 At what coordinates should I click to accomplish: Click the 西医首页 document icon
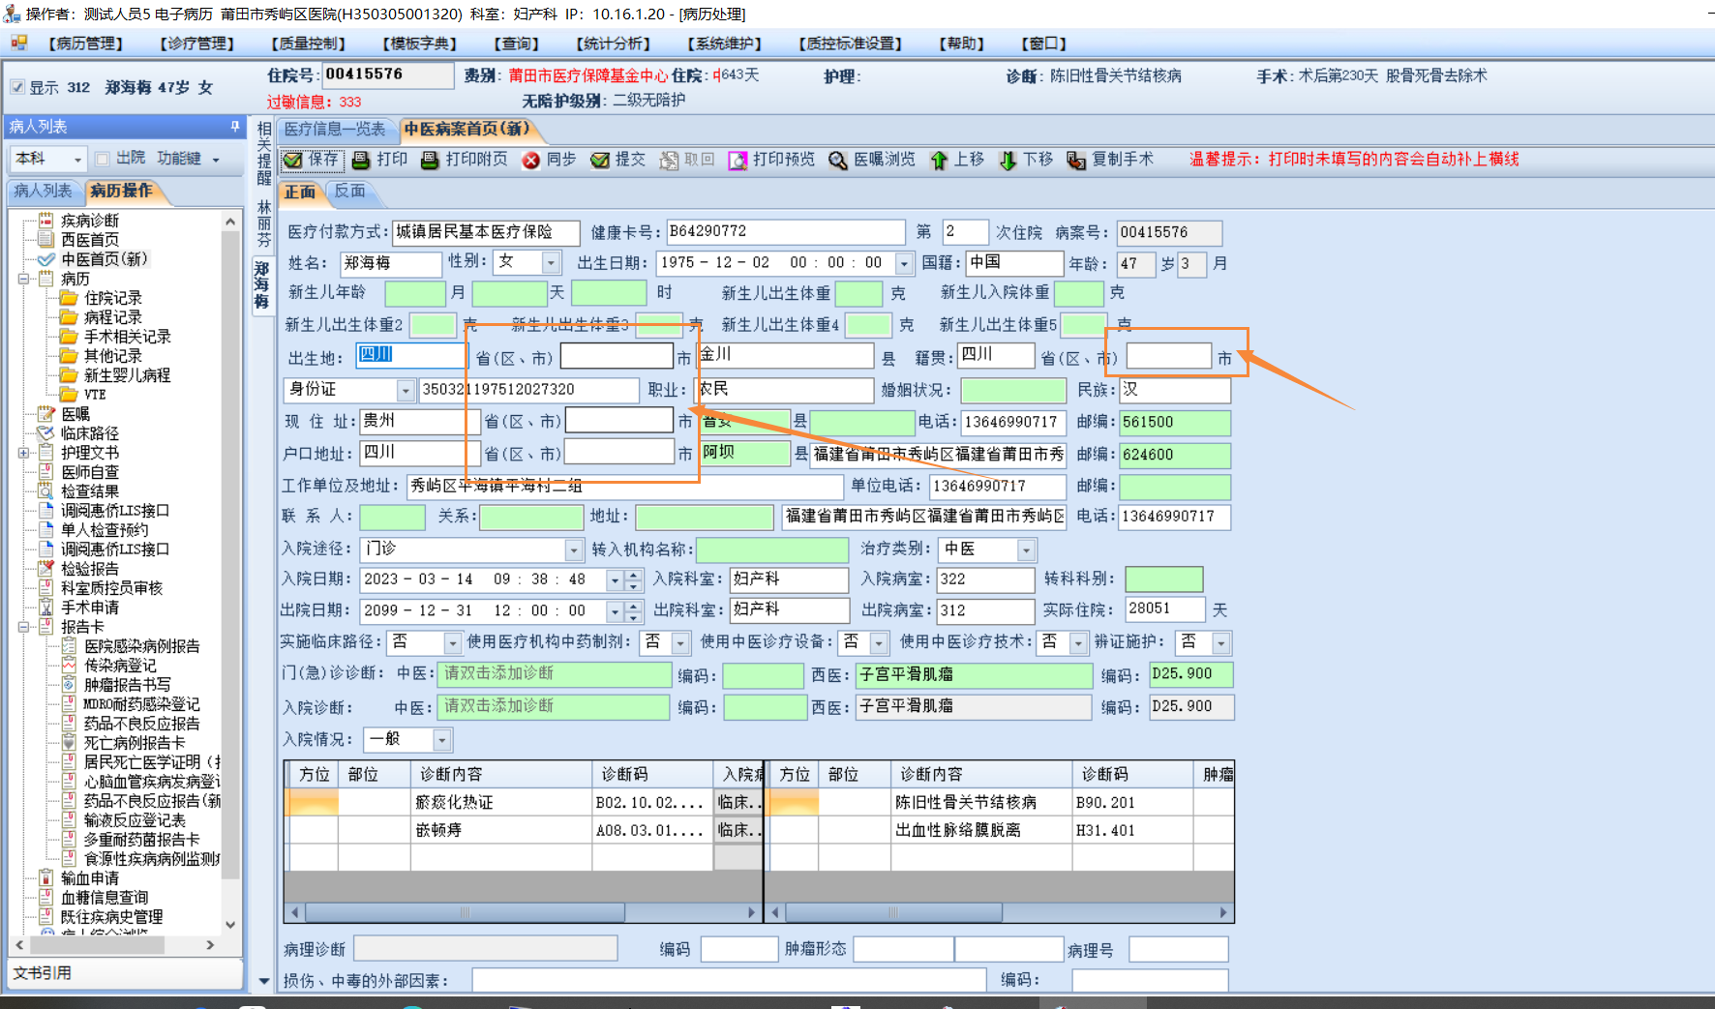(x=45, y=240)
